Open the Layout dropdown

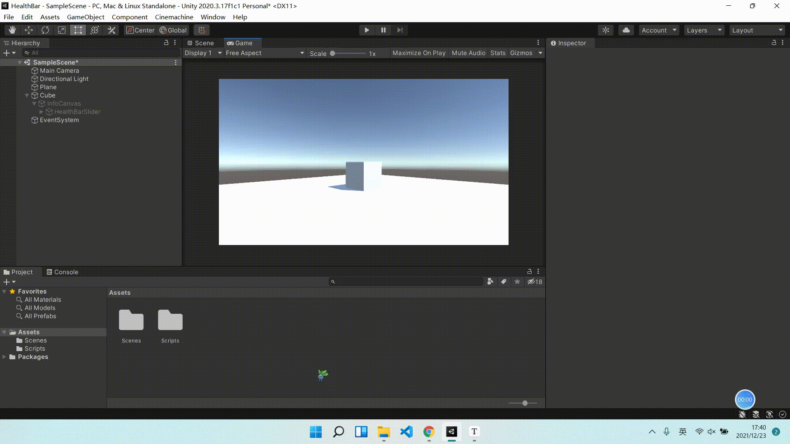(x=757, y=30)
